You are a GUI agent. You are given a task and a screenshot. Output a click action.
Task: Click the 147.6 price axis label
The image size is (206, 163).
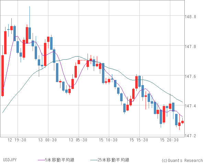click(190, 77)
